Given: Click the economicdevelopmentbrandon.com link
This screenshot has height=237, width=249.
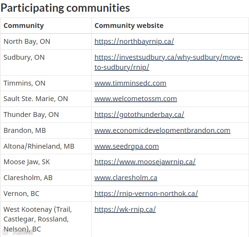Looking at the screenshot, I should click(162, 130).
